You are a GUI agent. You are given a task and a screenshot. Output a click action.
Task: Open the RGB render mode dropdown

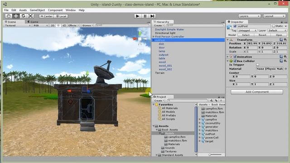(40, 25)
